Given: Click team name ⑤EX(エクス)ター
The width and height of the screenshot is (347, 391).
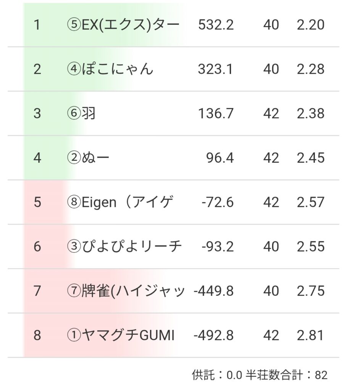Looking at the screenshot, I should pyautogui.click(x=123, y=25).
